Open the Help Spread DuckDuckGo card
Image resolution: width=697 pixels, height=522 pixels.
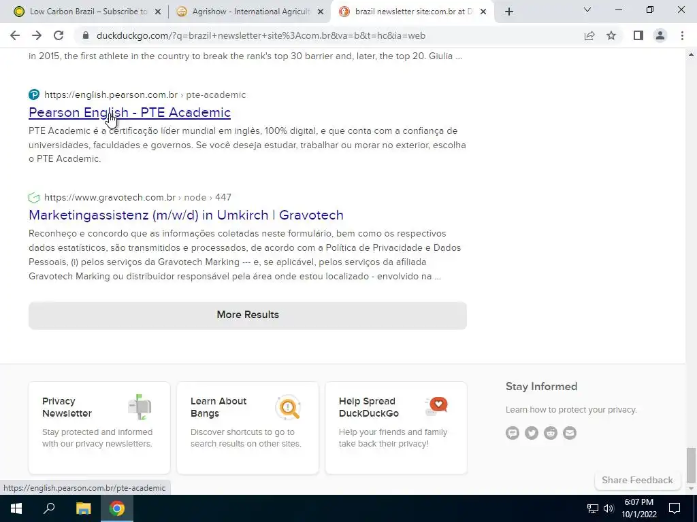tap(396, 428)
